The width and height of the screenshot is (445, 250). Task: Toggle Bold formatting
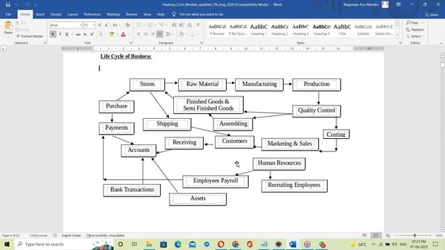(53, 34)
